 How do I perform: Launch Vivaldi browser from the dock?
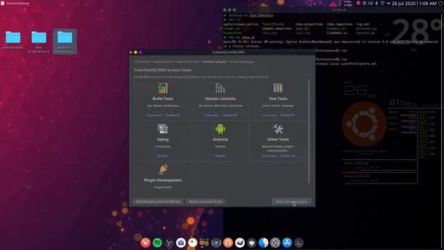(146, 242)
